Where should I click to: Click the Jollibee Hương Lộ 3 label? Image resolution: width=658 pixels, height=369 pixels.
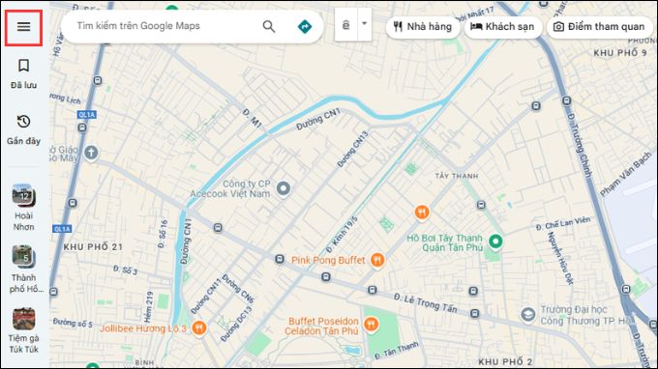pyautogui.click(x=142, y=328)
